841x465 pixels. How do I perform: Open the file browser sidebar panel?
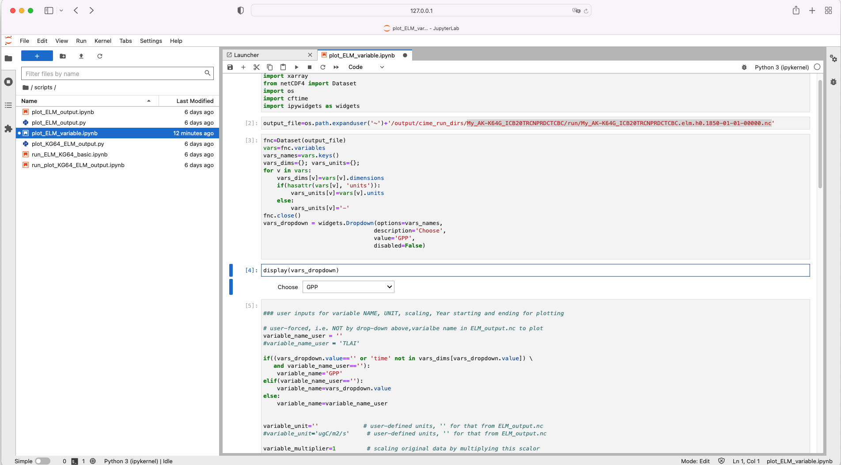(8, 58)
